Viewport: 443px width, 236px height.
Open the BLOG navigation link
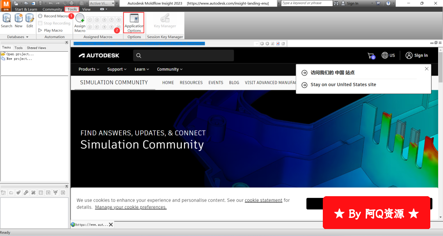pyautogui.click(x=234, y=82)
